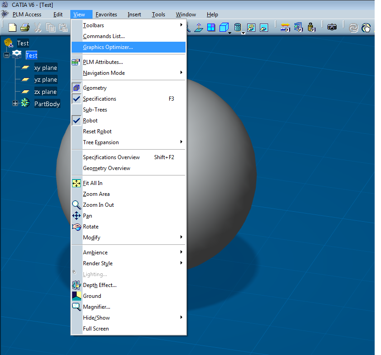
Task: Select Reset Robot menu entry
Action: tap(128, 131)
